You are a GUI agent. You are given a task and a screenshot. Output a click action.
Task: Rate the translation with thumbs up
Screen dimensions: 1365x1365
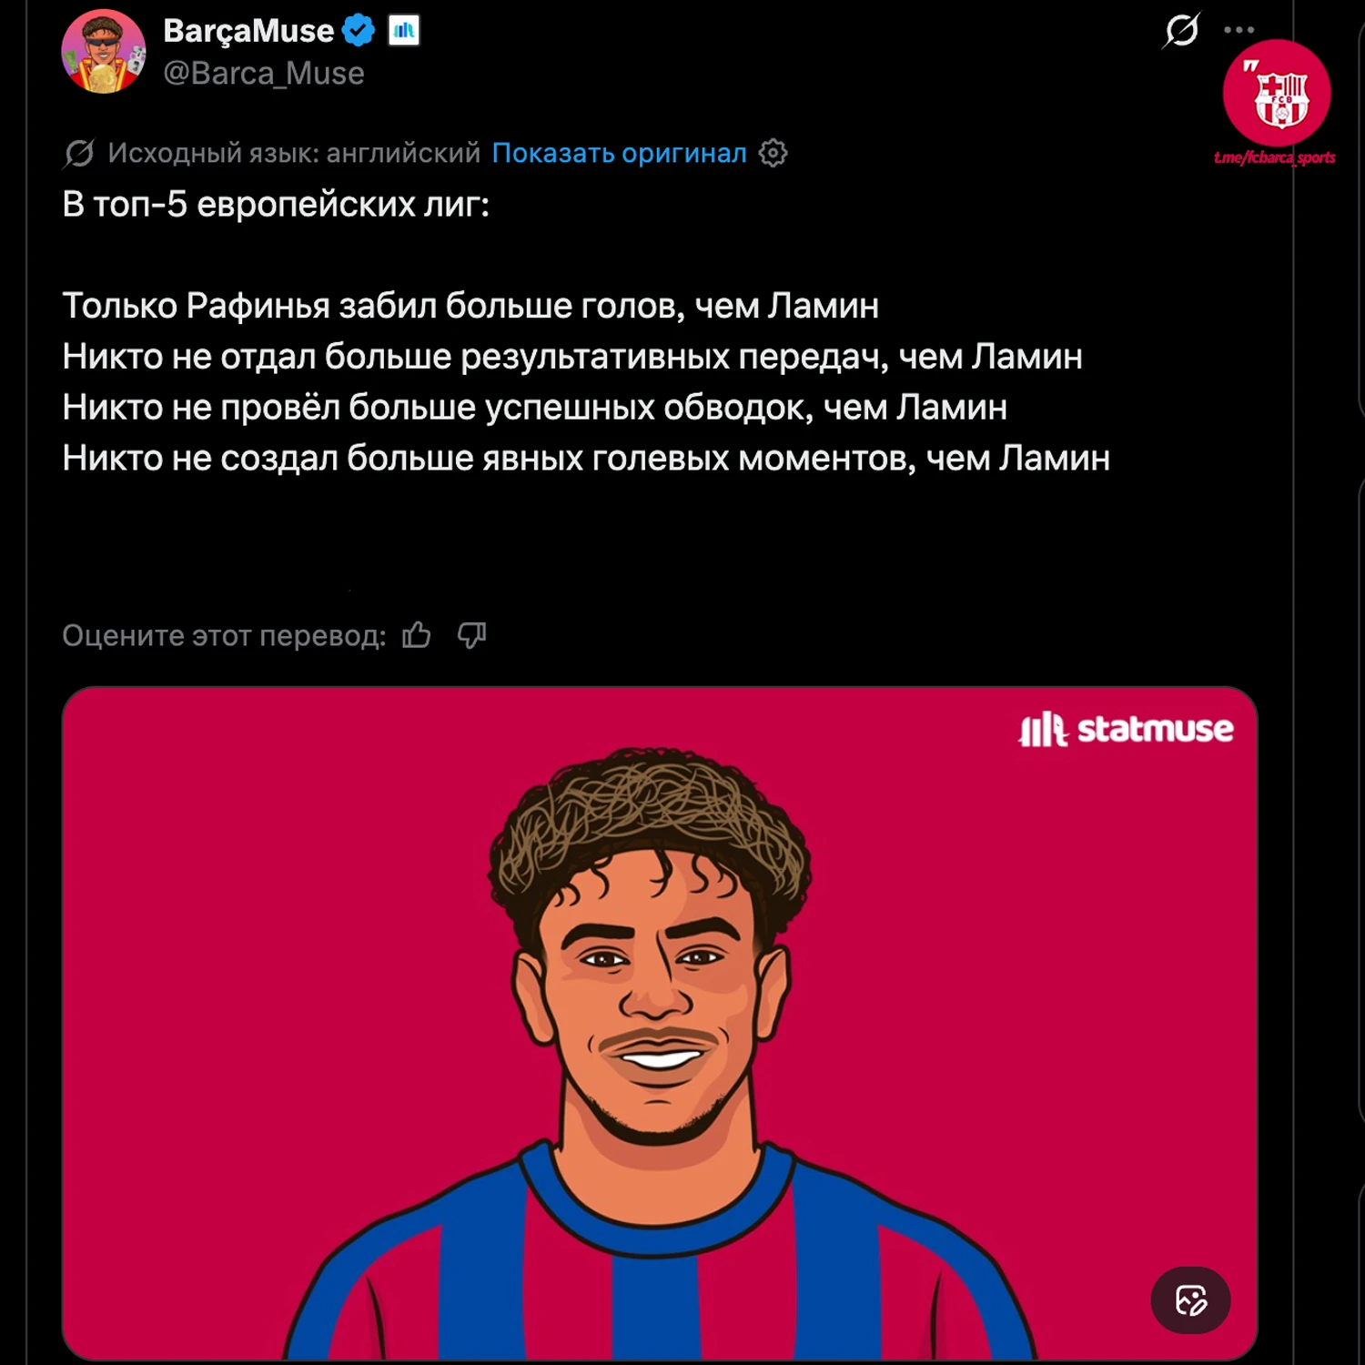pos(417,634)
